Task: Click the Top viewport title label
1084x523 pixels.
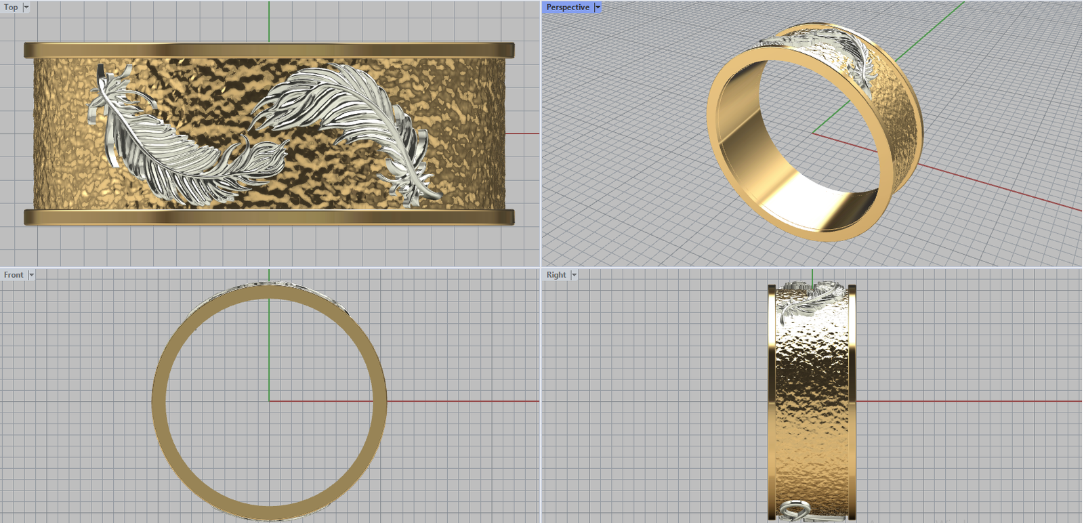Action: pos(11,7)
